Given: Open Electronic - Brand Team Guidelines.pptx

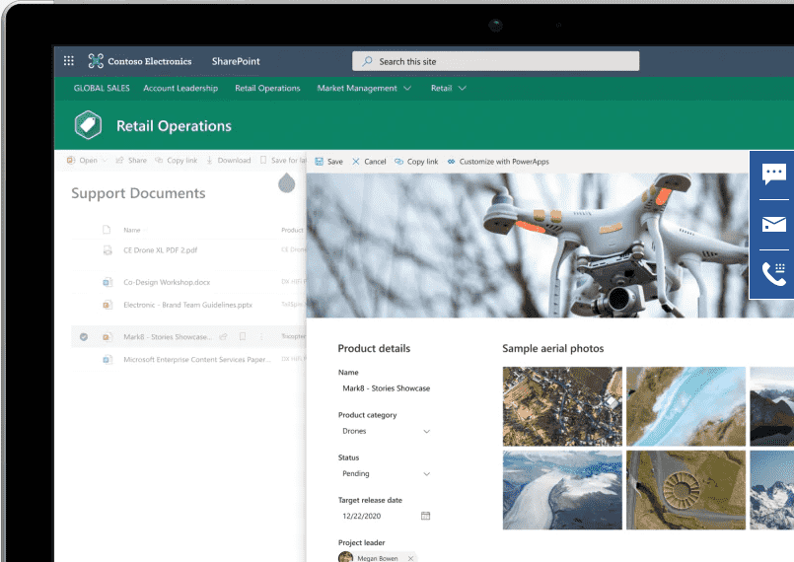Looking at the screenshot, I should coord(187,305).
